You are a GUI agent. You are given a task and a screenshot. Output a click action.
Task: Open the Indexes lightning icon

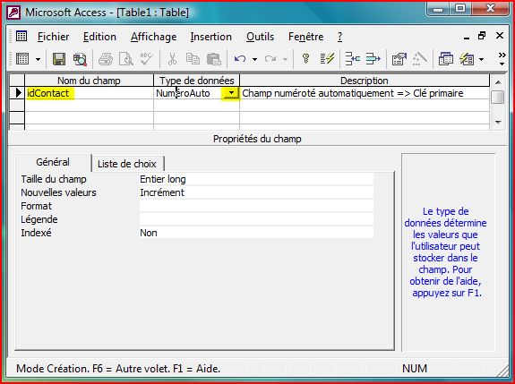click(x=327, y=59)
